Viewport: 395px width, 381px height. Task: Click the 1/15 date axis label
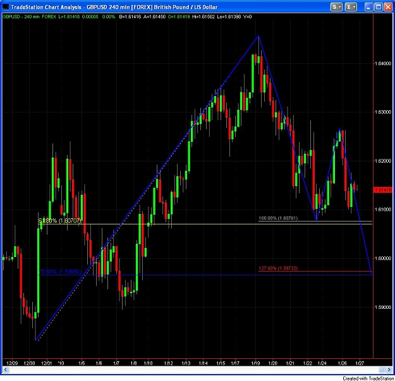point(221,363)
